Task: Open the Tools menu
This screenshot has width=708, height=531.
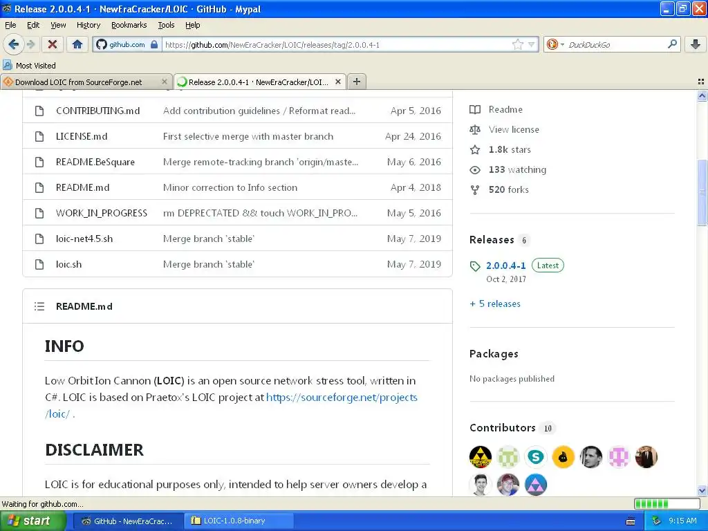Action: click(x=166, y=25)
